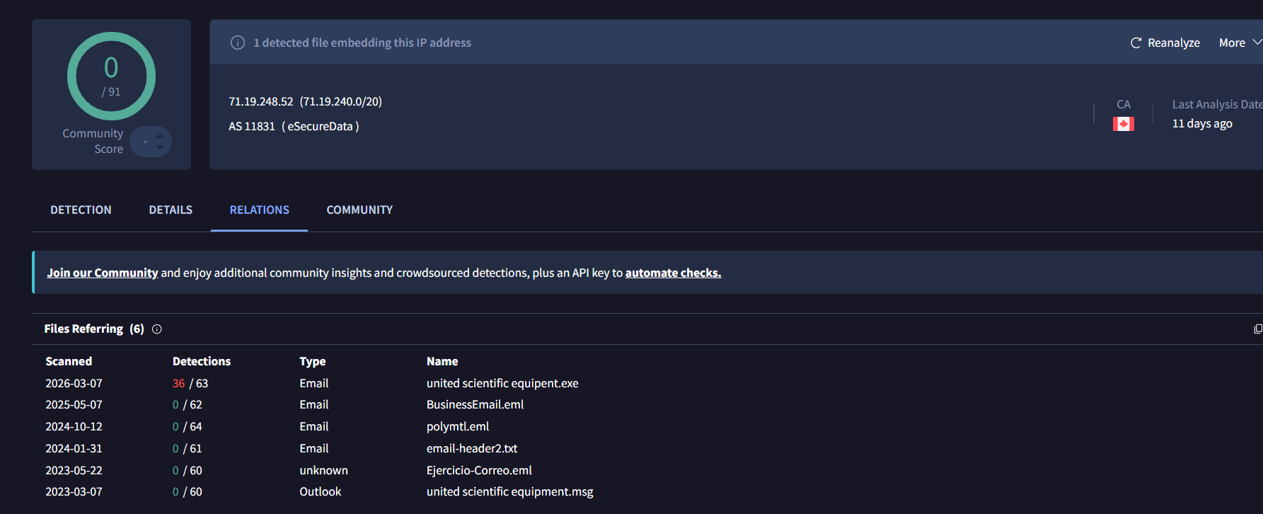Viewport: 1263px width, 514px height.
Task: Click scan date 2023-05-22
Action: 74,470
